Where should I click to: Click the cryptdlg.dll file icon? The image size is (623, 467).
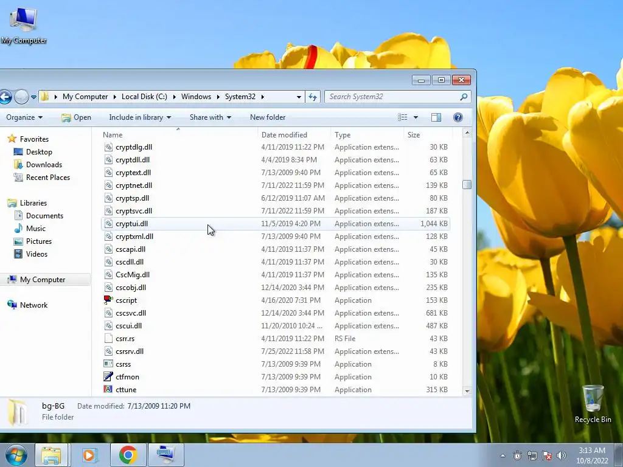pos(108,147)
